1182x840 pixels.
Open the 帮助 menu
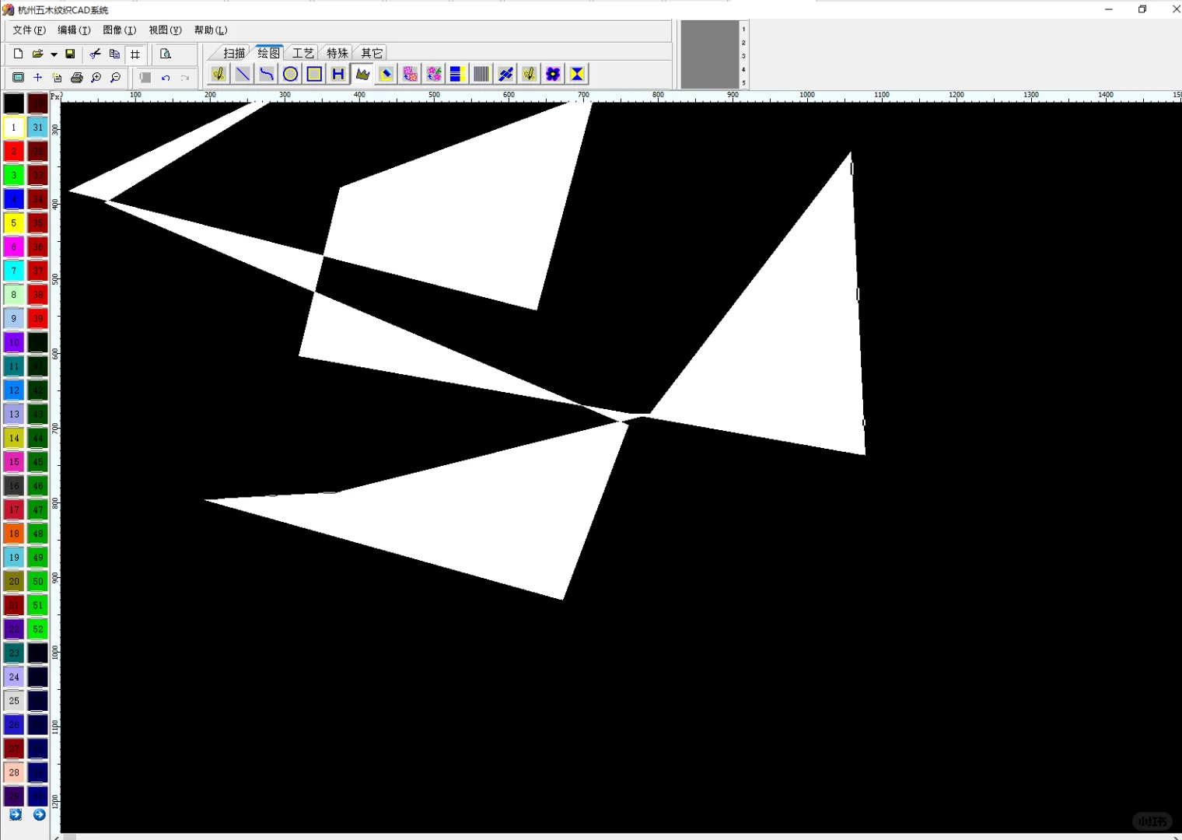211,30
